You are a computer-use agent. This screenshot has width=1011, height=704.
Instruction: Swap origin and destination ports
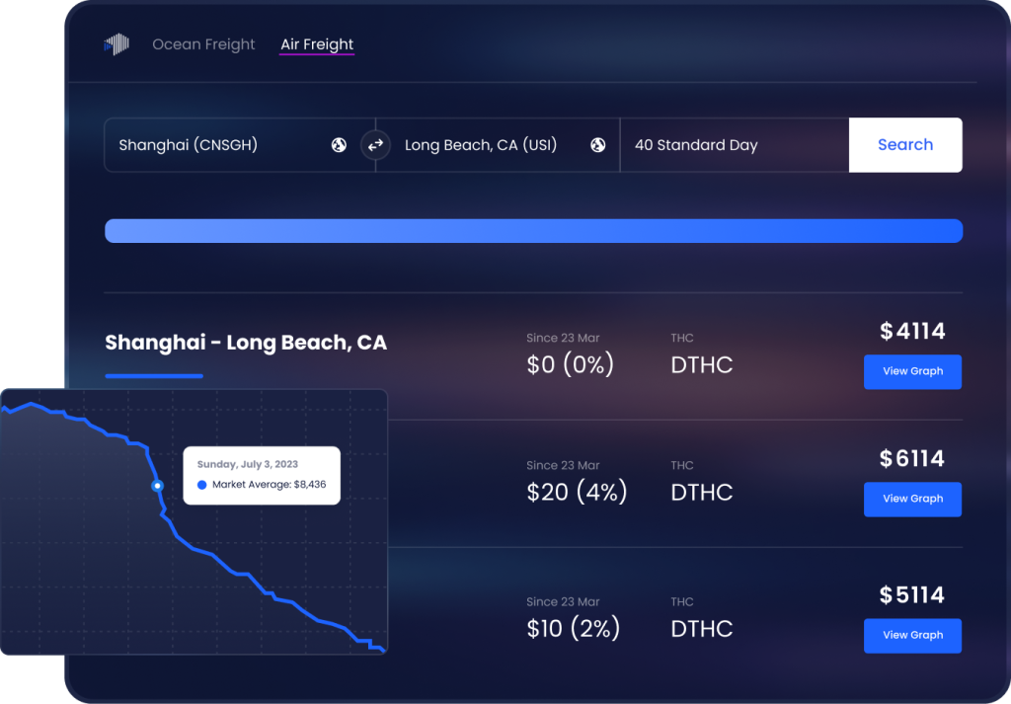click(x=375, y=145)
